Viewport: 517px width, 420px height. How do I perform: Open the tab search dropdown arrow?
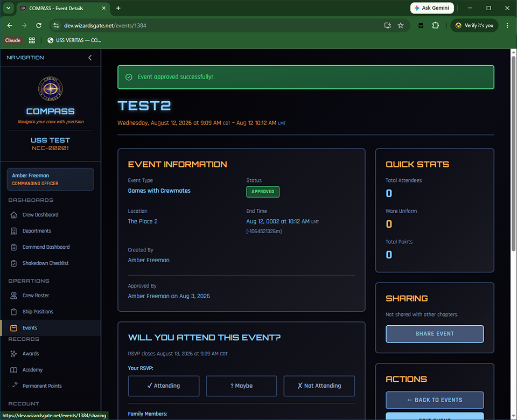pos(8,8)
